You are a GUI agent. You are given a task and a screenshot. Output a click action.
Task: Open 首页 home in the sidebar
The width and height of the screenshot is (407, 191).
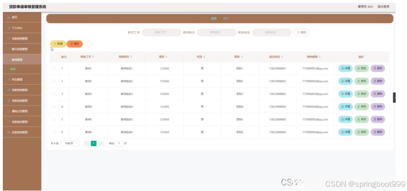[x=22, y=17]
